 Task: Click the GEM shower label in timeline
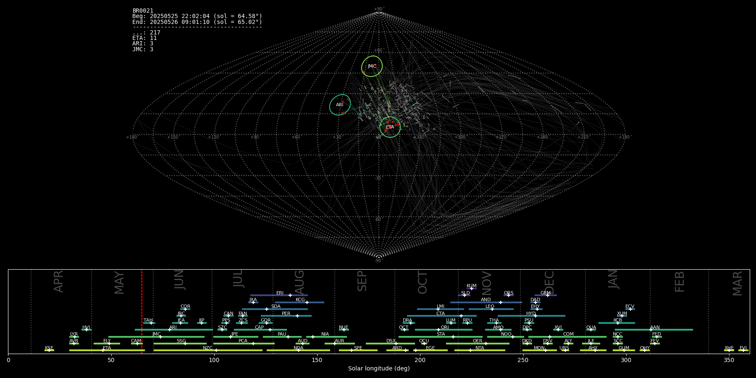click(546, 293)
